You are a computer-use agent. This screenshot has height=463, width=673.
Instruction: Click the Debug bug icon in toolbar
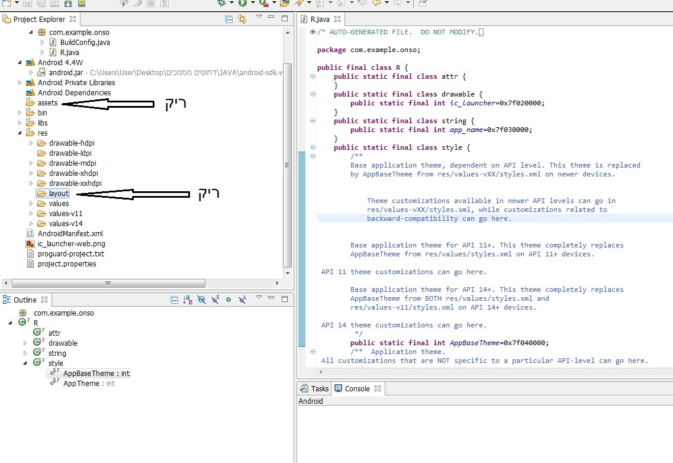(x=221, y=3)
